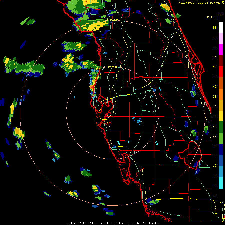The width and height of the screenshot is (225, 225).
Task: Click the yellow 34 kft legend swatch
Action: (x=221, y=116)
